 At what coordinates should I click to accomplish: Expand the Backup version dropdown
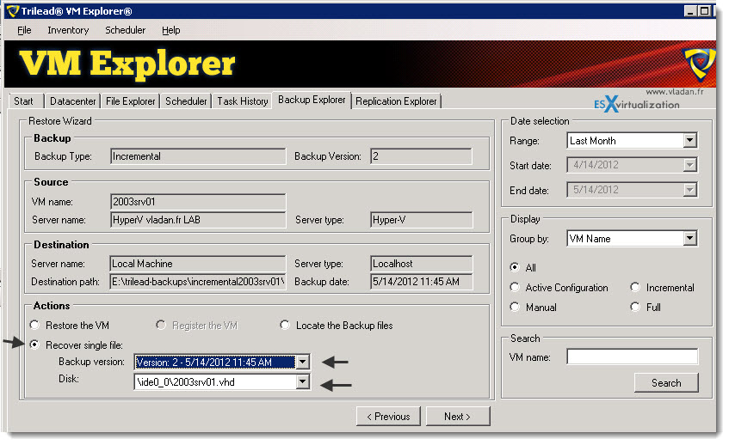point(303,362)
